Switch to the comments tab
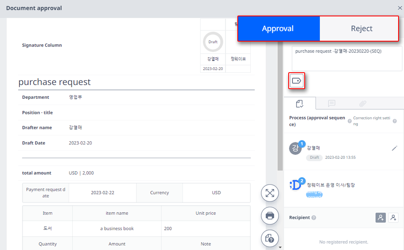This screenshot has width=404, height=250. pos(332,103)
